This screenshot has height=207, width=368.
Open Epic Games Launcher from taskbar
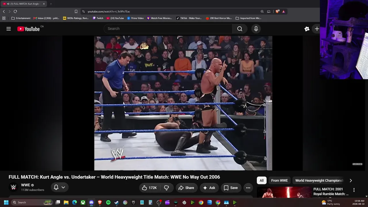point(133,202)
